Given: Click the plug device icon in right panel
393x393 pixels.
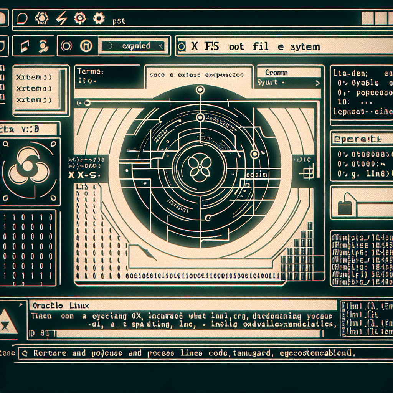Looking at the screenshot, I should click(x=347, y=203).
